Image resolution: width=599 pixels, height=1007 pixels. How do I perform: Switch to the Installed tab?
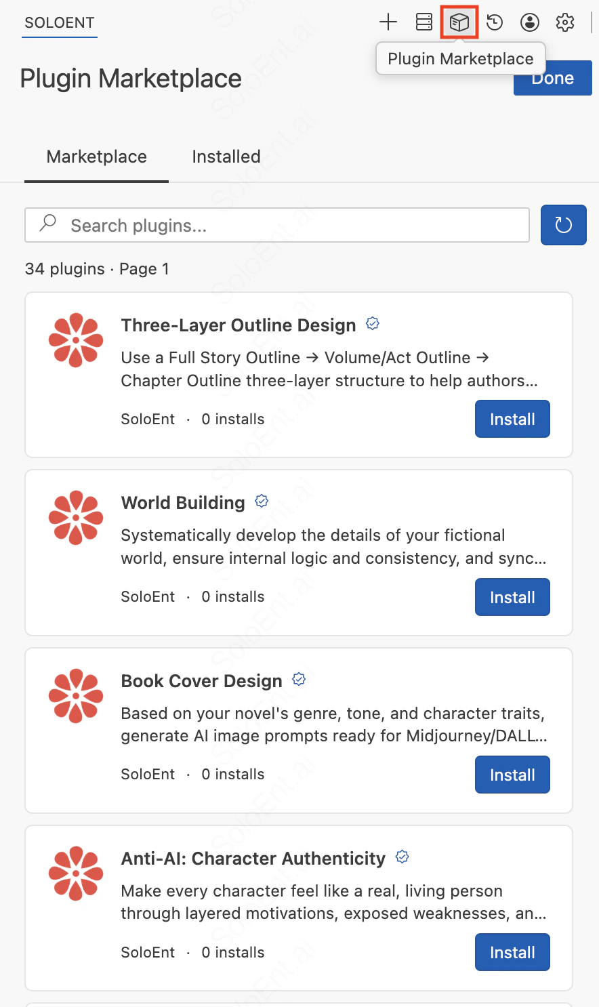tap(226, 157)
